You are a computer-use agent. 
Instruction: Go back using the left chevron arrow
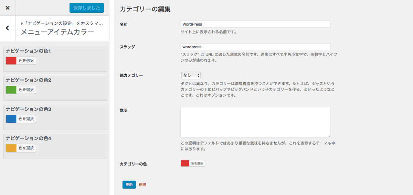click(8, 28)
